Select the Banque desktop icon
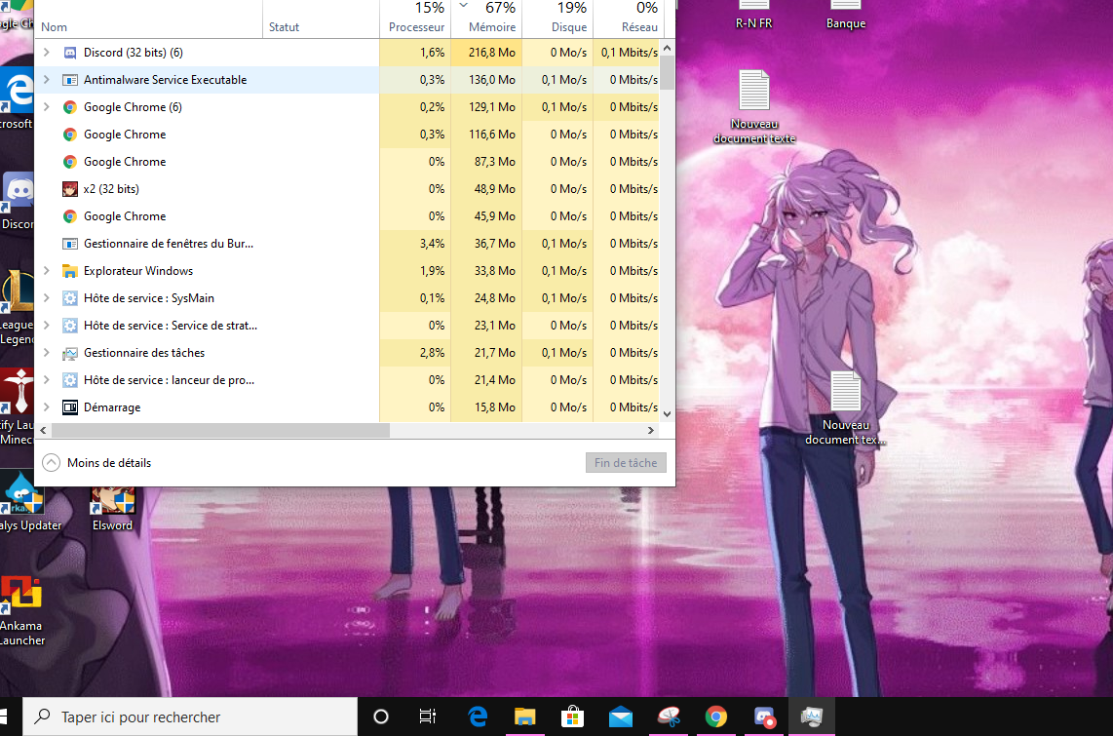This screenshot has width=1113, height=736. point(845,16)
